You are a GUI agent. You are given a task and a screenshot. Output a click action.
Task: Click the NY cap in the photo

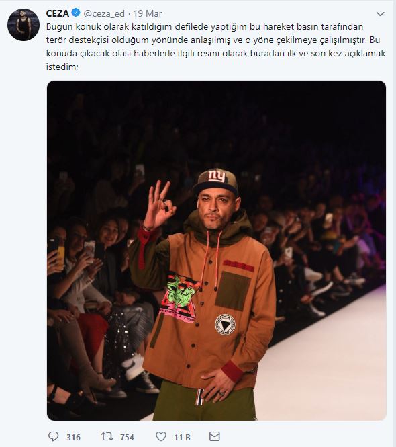click(216, 182)
